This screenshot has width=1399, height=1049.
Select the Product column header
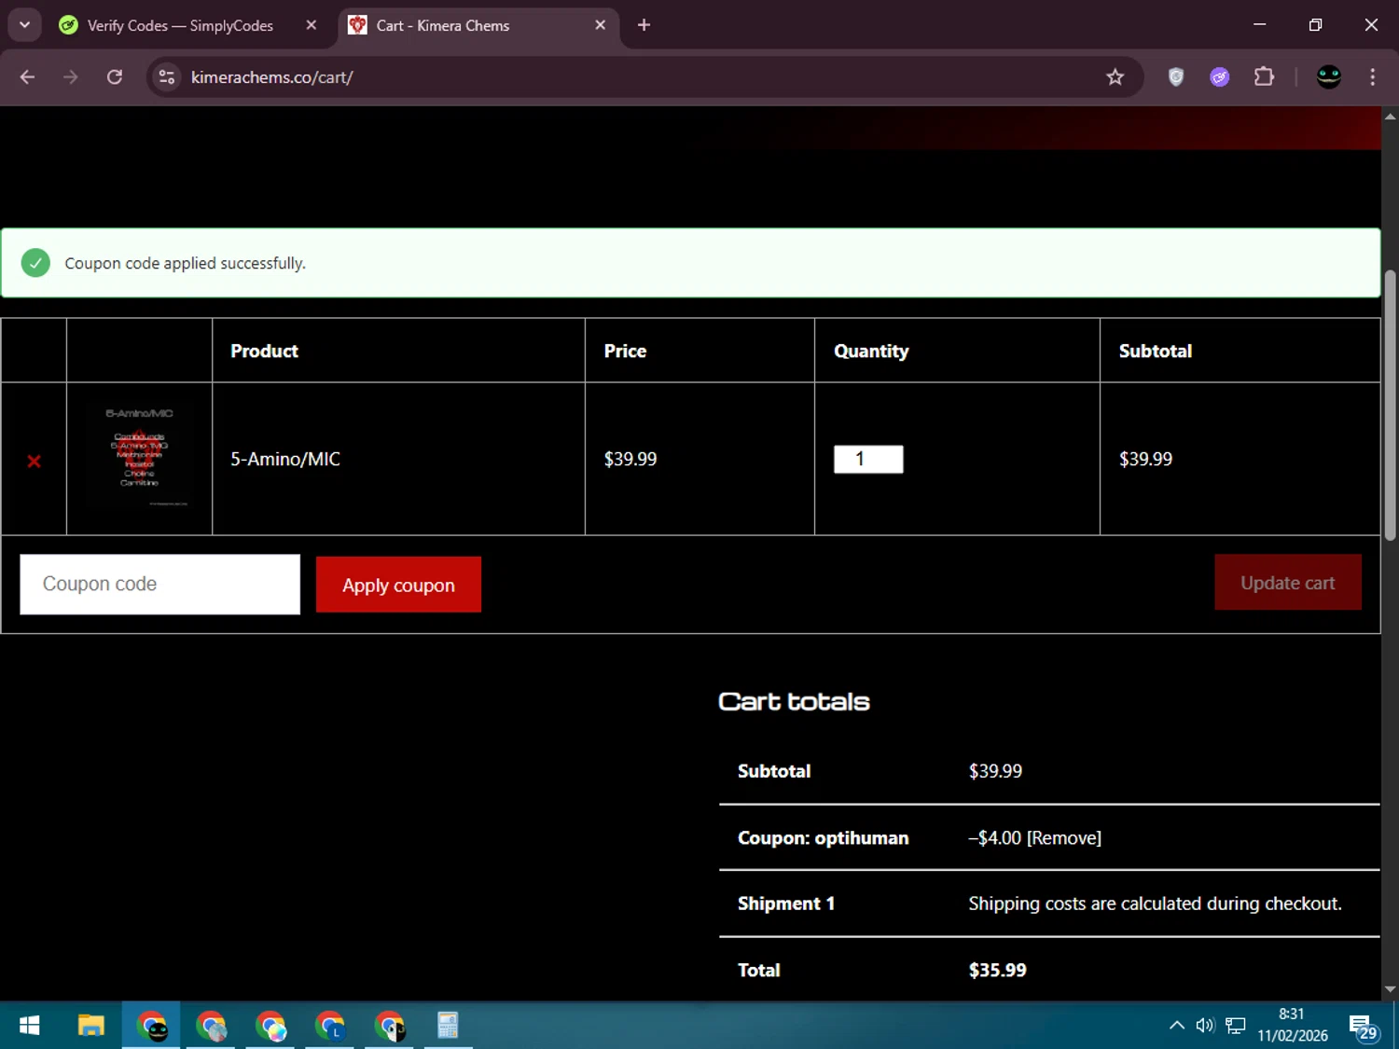(264, 352)
